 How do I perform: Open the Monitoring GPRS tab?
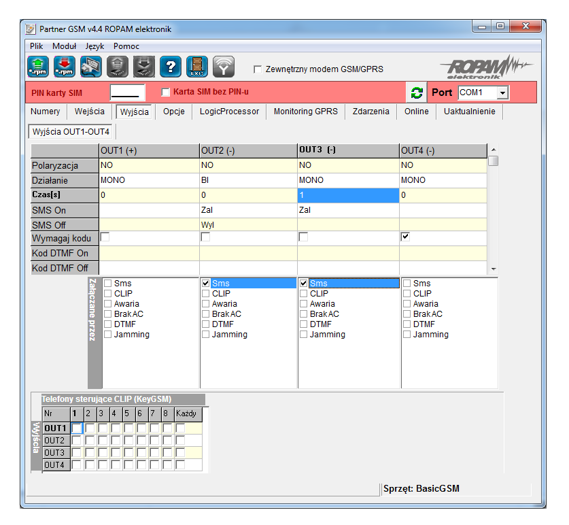coord(305,112)
